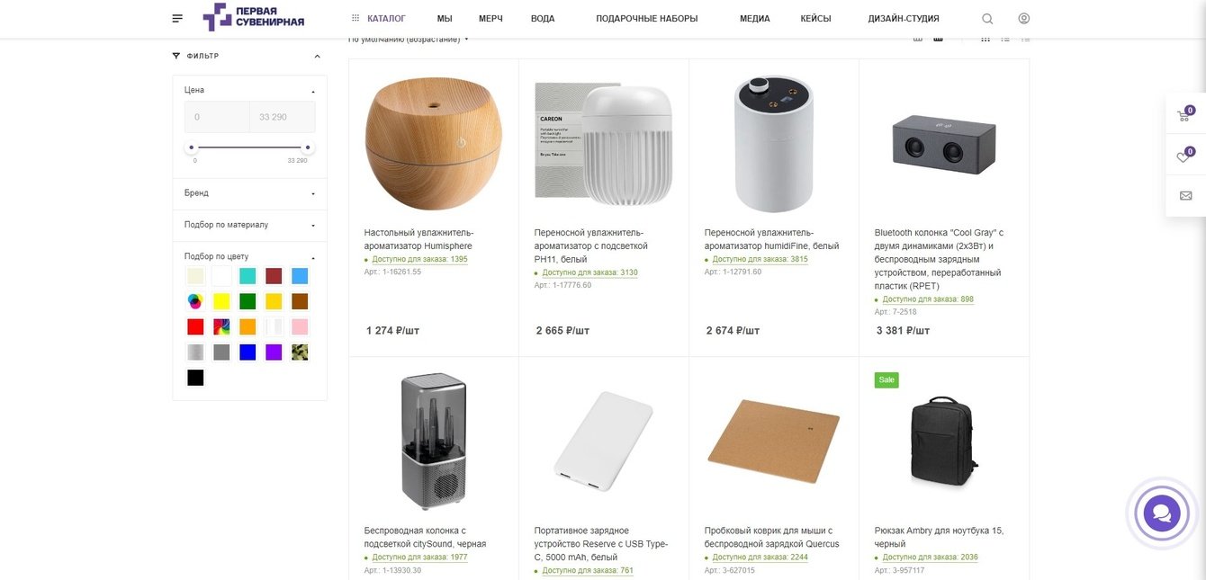Open the sort order dropdown

(409, 40)
